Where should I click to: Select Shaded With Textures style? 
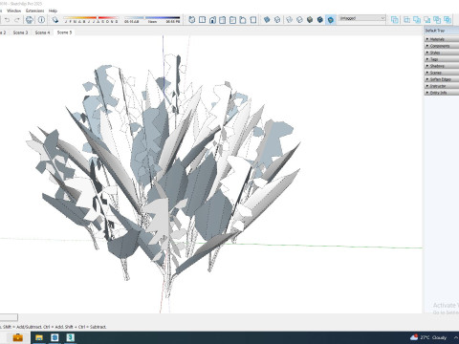320,20
